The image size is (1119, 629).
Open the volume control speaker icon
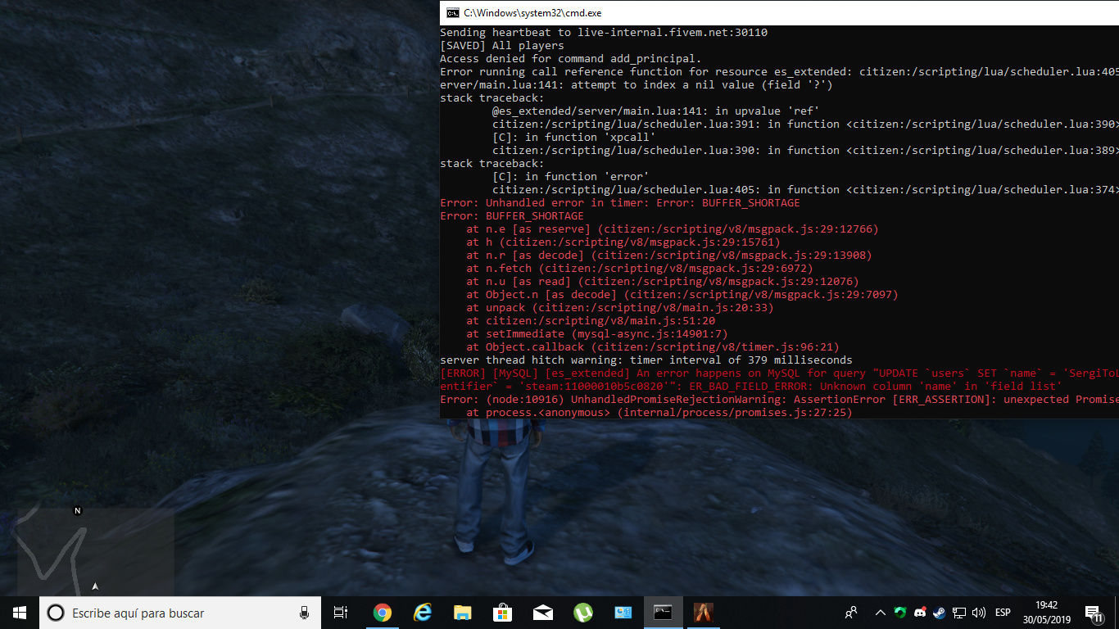tap(978, 613)
